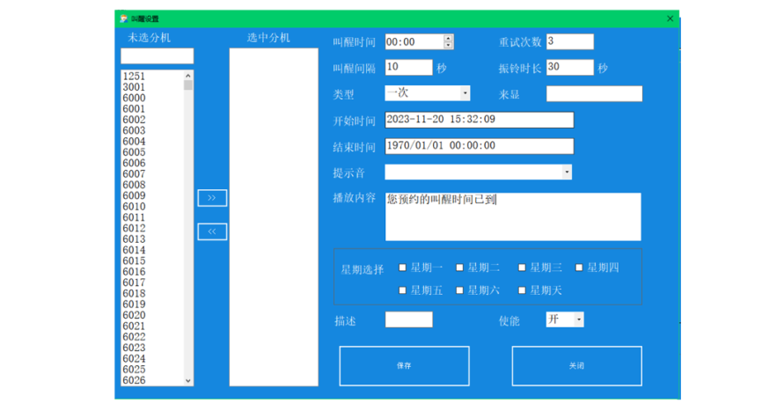Screen dimensions: 784x411
Task: Toggle the 星期天 checkbox
Action: [522, 290]
